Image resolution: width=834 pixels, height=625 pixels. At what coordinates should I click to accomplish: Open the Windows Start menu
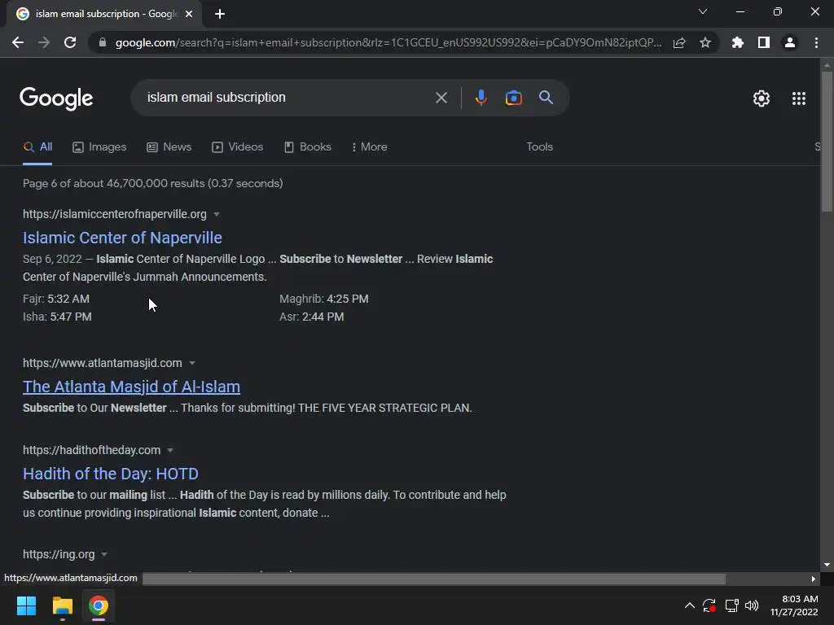[26, 605]
